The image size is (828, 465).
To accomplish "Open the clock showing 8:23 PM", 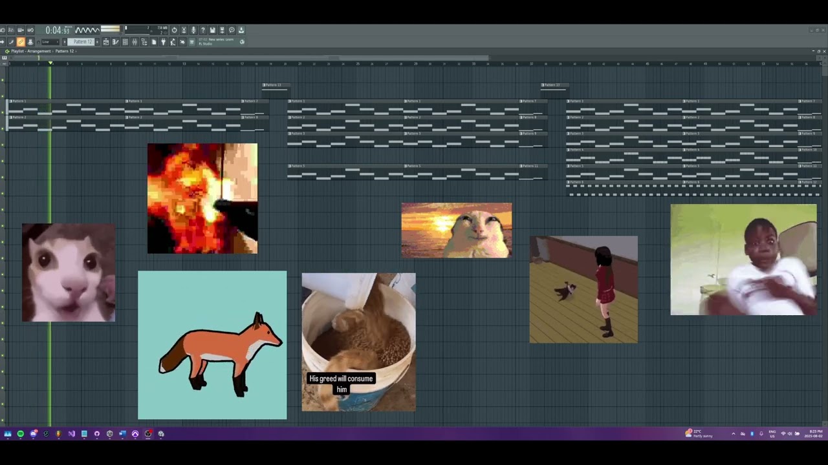I will [814, 433].
